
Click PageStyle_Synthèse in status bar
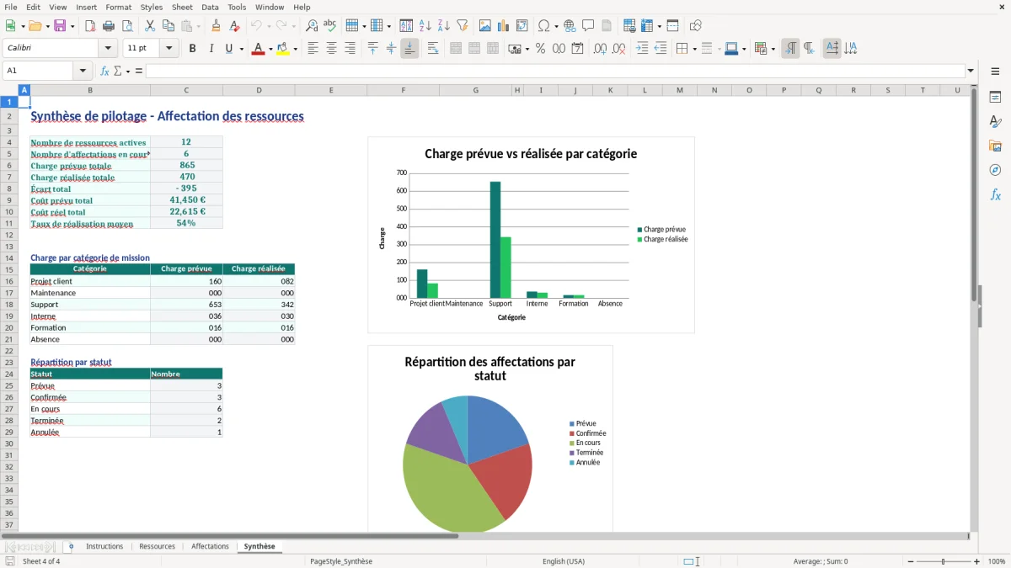[340, 561]
